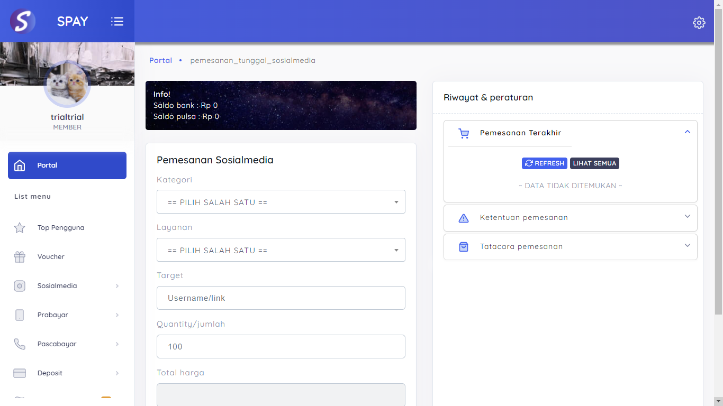Click the Pascabayar phone icon
723x406 pixels.
[x=20, y=344]
